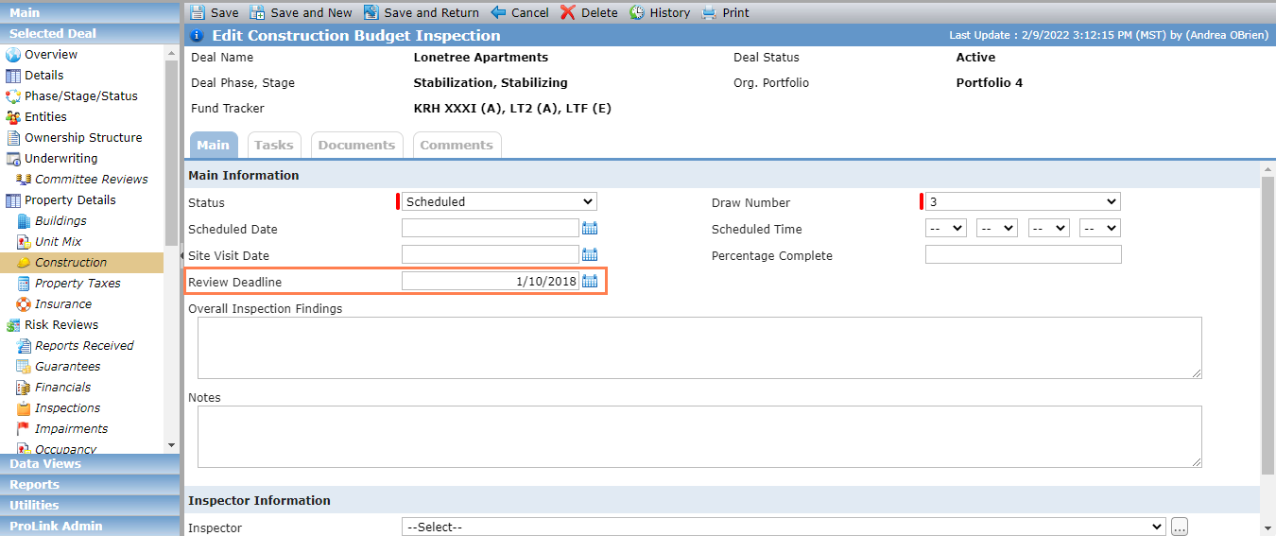Click the Review Deadline field showing 1/10/2018
This screenshot has width=1276, height=536.
point(491,281)
